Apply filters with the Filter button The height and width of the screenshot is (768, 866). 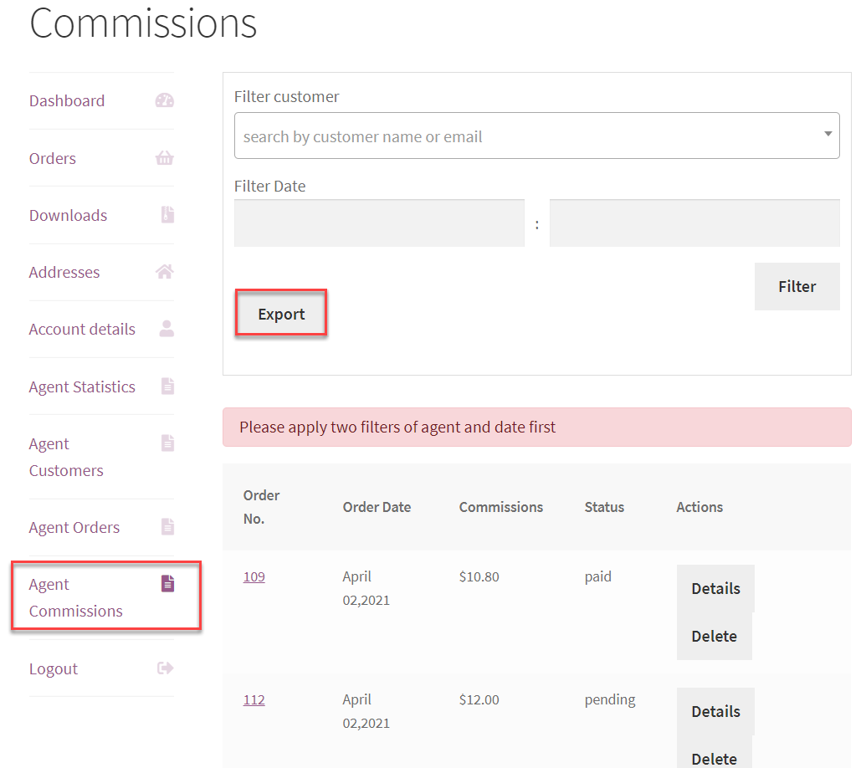coord(797,286)
